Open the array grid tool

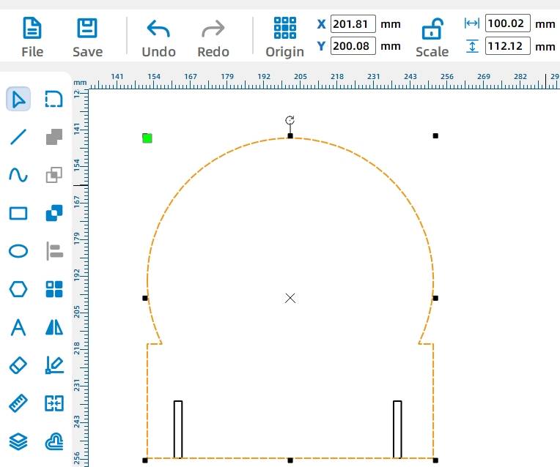54,289
